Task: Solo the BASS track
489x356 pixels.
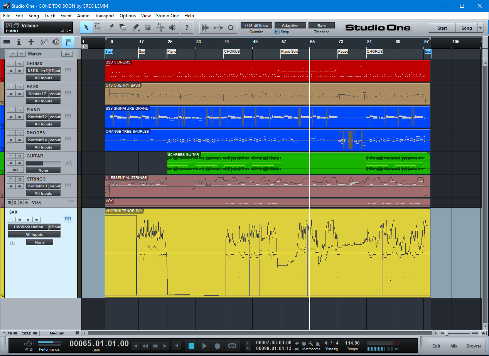Action: 19,87
